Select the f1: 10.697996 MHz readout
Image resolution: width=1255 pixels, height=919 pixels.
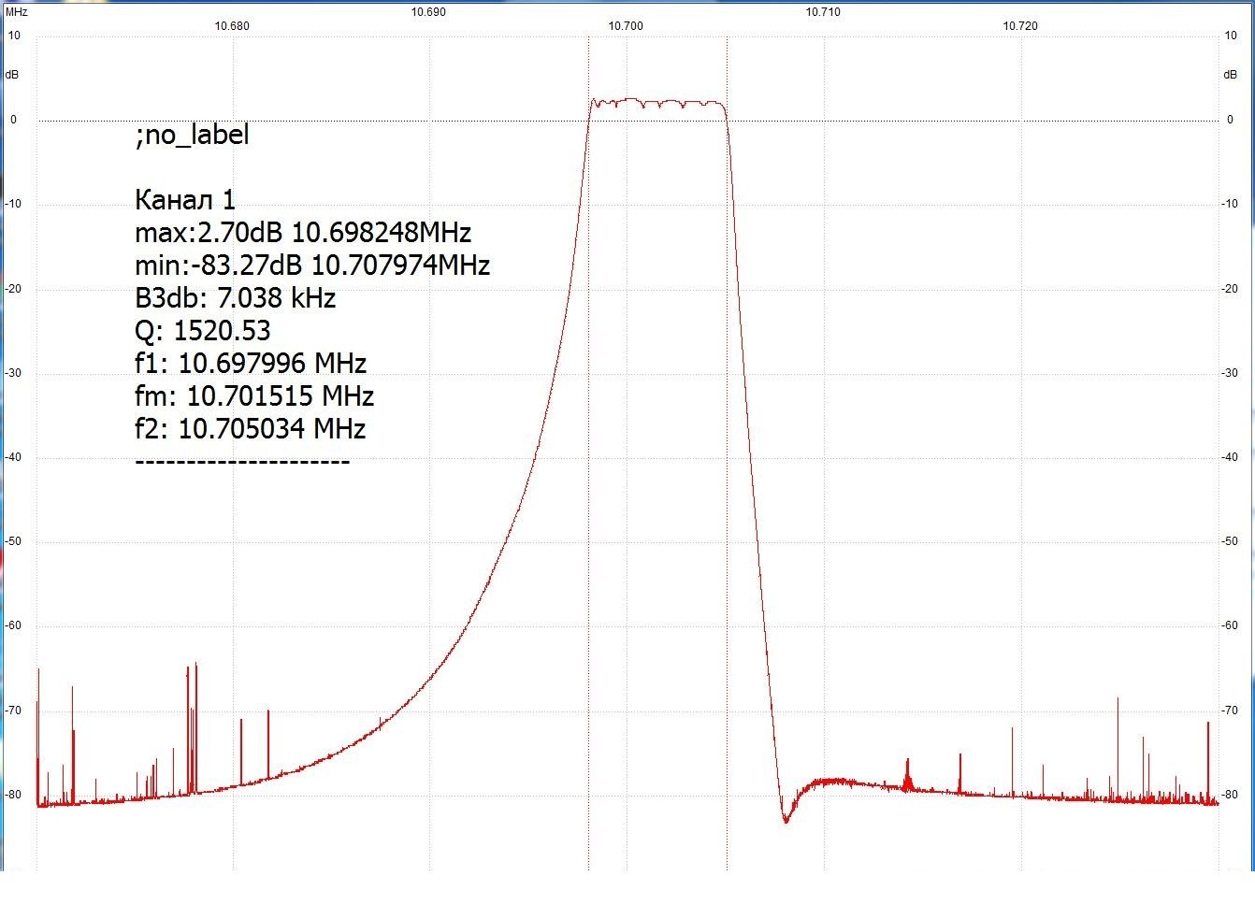click(250, 364)
